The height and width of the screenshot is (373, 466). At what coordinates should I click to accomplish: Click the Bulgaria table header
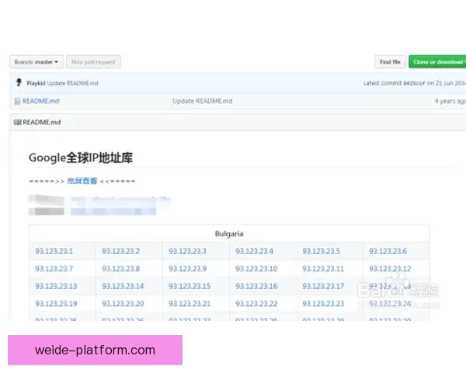[229, 234]
